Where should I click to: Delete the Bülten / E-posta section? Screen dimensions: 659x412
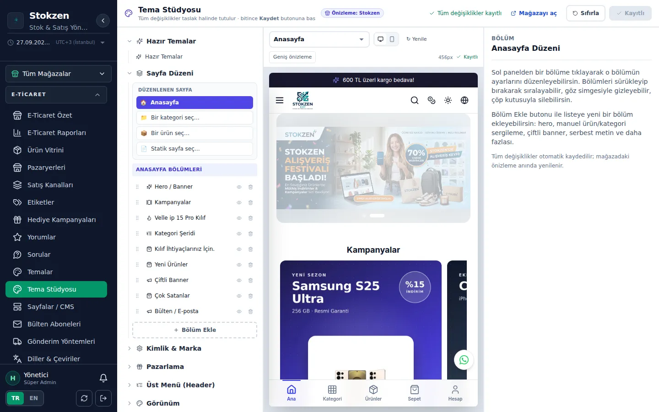click(x=250, y=311)
